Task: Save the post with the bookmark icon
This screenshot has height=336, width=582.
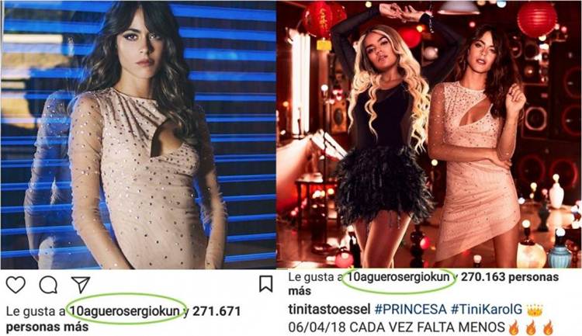Action: (x=265, y=284)
